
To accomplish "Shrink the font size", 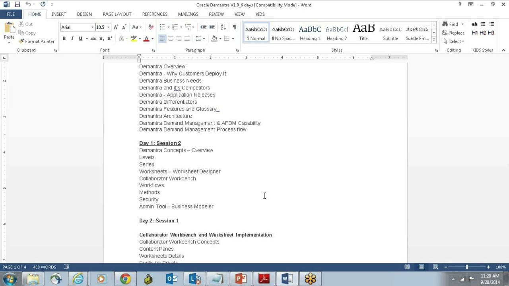I will click(124, 27).
